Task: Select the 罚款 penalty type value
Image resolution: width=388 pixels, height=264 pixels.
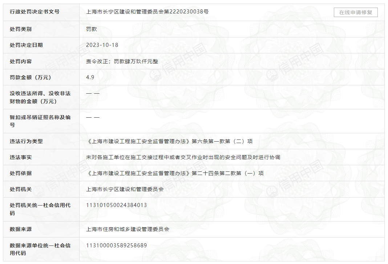Action: click(x=91, y=29)
